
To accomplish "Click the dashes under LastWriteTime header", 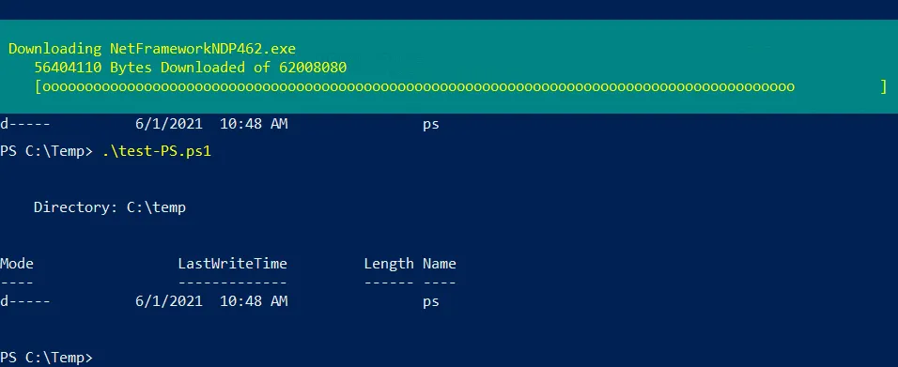I will point(232,283).
